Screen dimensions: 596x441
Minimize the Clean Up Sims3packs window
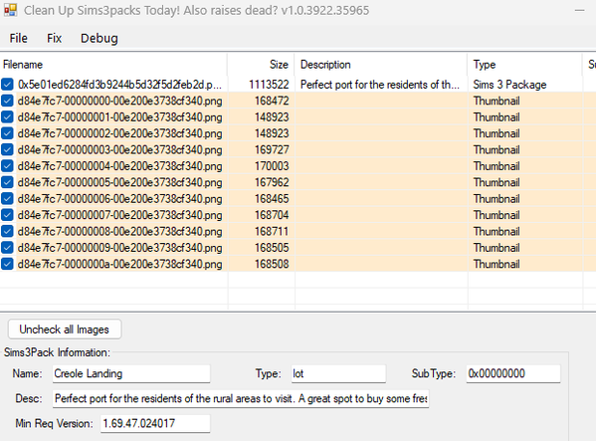click(579, 10)
